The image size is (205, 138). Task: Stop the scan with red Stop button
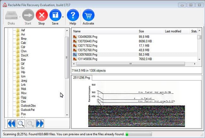(42, 15)
